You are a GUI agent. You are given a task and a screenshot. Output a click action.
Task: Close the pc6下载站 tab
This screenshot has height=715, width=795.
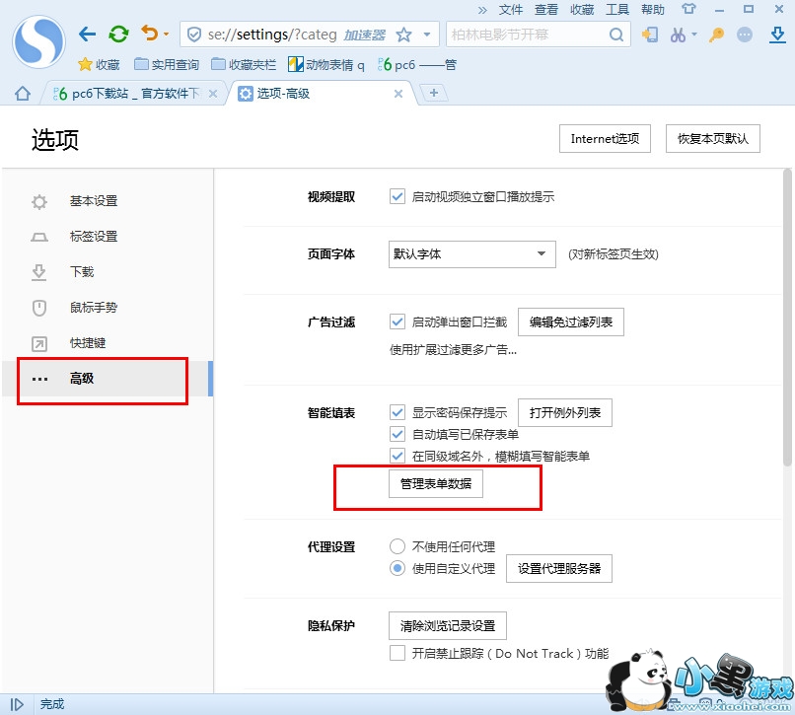coord(213,94)
